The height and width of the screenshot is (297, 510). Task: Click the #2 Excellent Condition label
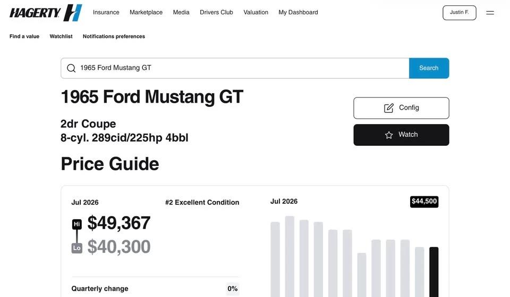202,202
